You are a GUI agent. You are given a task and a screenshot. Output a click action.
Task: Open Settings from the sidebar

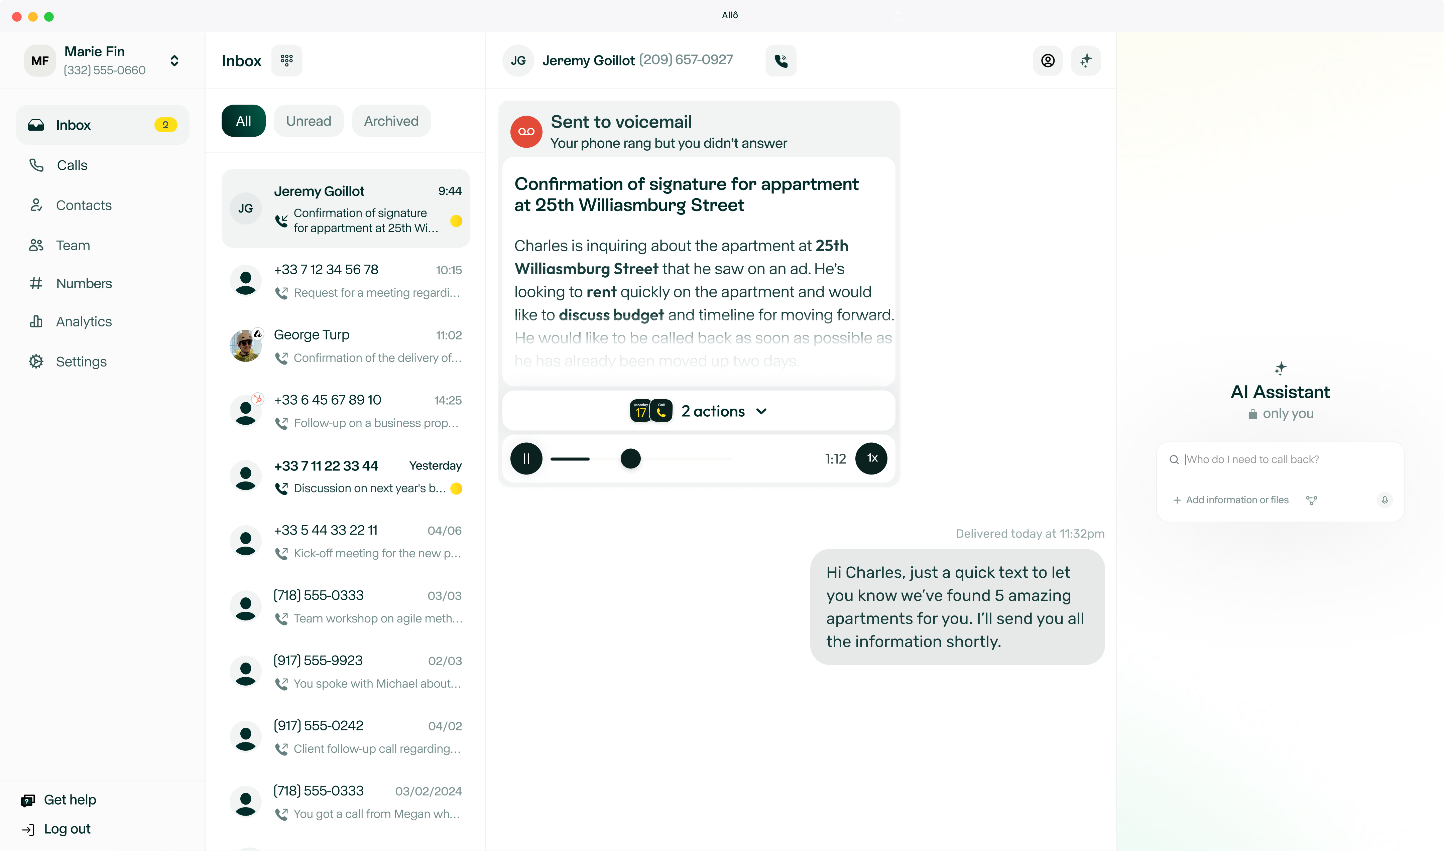coord(81,362)
